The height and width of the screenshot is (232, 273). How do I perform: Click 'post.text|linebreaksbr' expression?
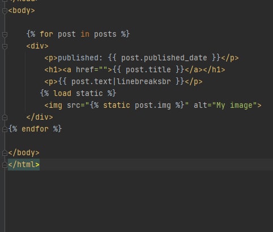pos(121,82)
